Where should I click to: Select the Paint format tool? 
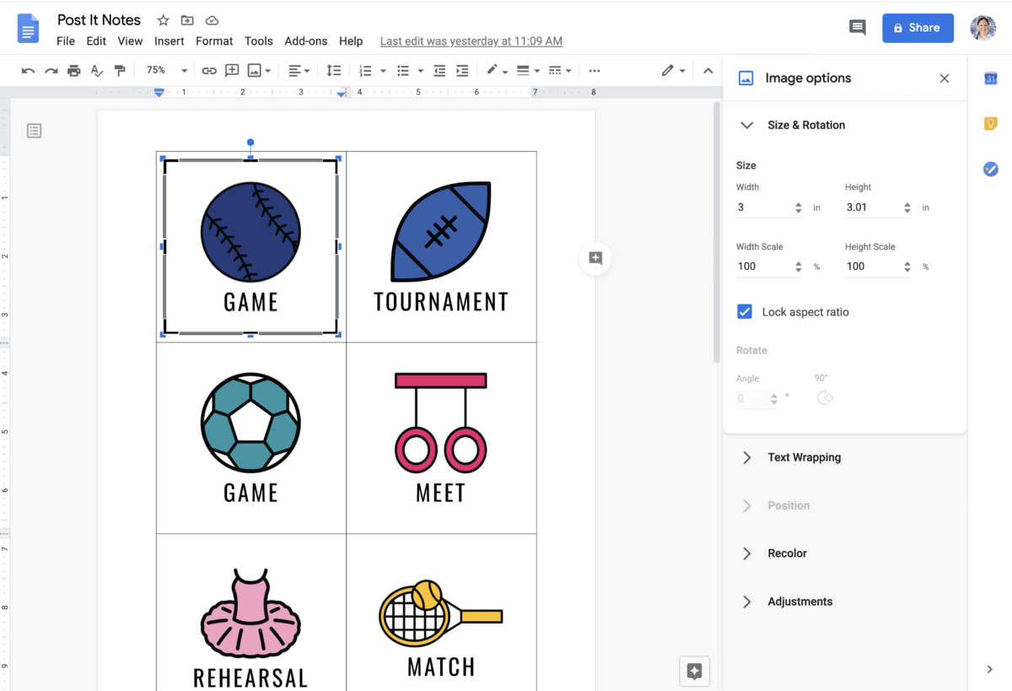coord(120,71)
